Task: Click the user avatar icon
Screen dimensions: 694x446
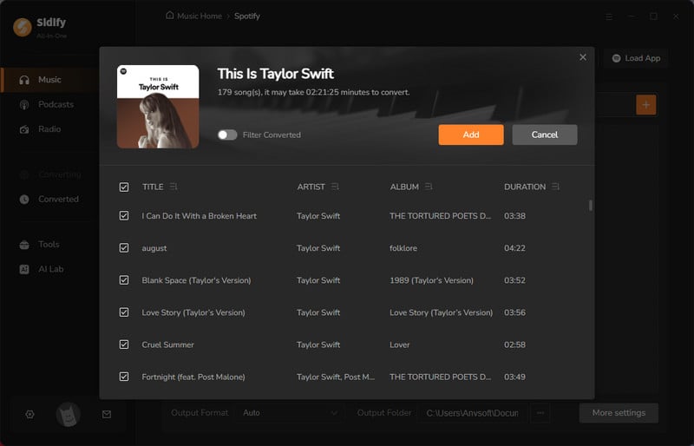Action: tap(69, 415)
